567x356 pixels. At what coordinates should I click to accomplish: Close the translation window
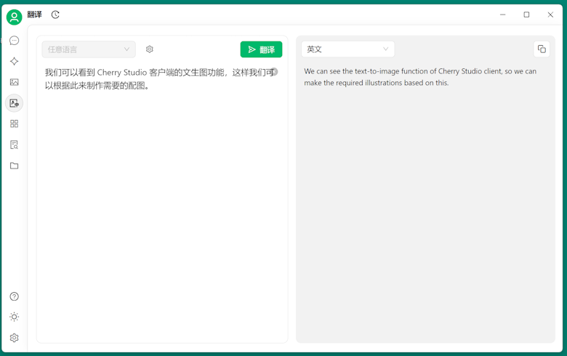click(550, 15)
